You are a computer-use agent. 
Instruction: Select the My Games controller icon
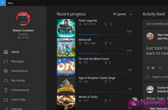(6, 81)
